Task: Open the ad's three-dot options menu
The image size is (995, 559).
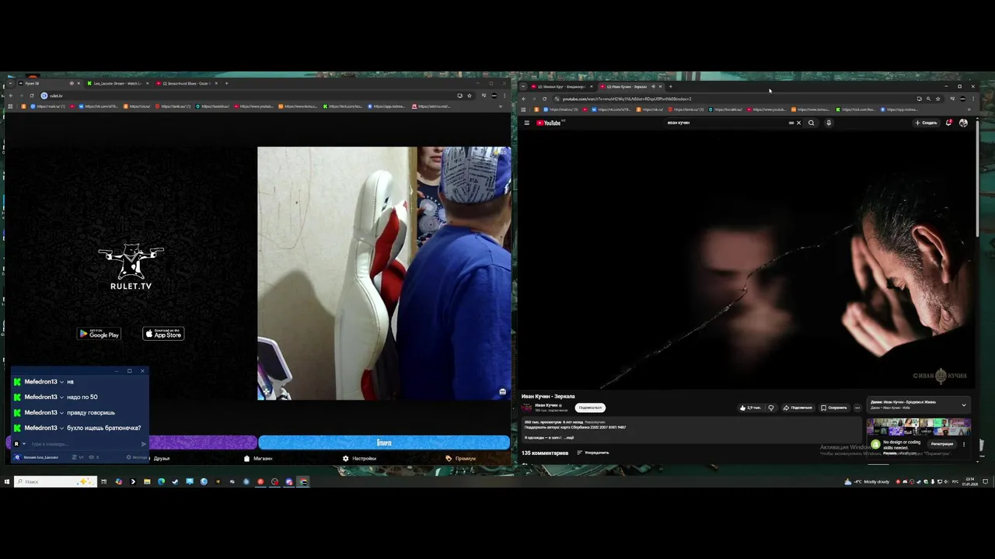Action: (964, 444)
